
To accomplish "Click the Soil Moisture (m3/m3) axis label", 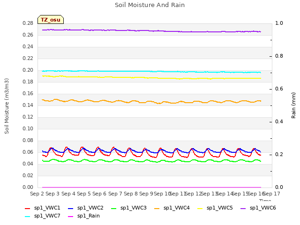I will (x=7, y=106).
